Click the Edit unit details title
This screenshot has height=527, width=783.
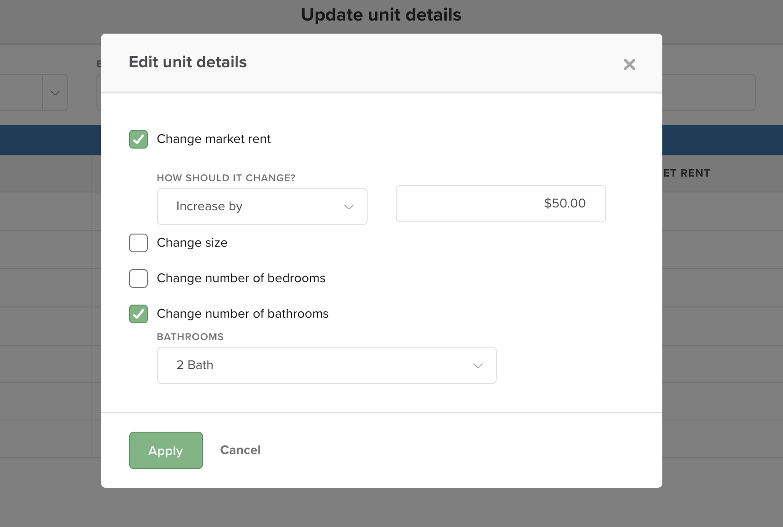(x=188, y=62)
